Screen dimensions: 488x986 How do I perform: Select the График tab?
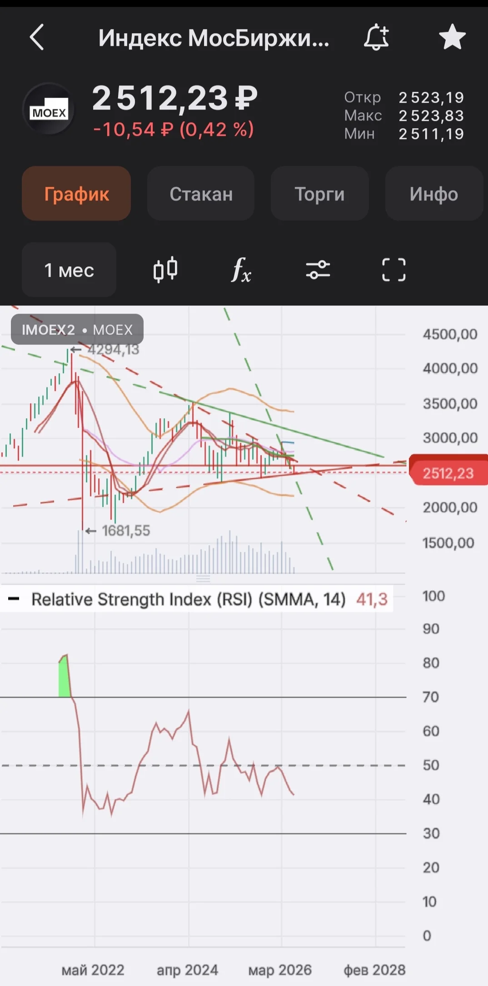pyautogui.click(x=76, y=194)
